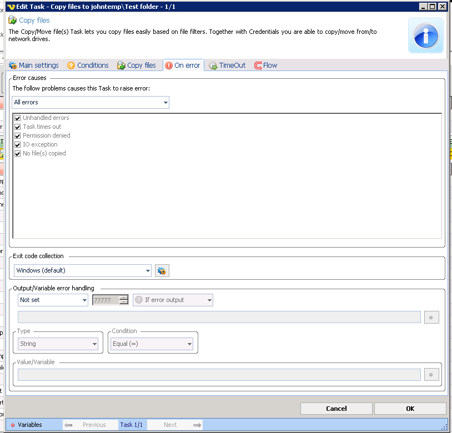
Task: Toggle the Permission denied checkbox
Action: [x=18, y=136]
